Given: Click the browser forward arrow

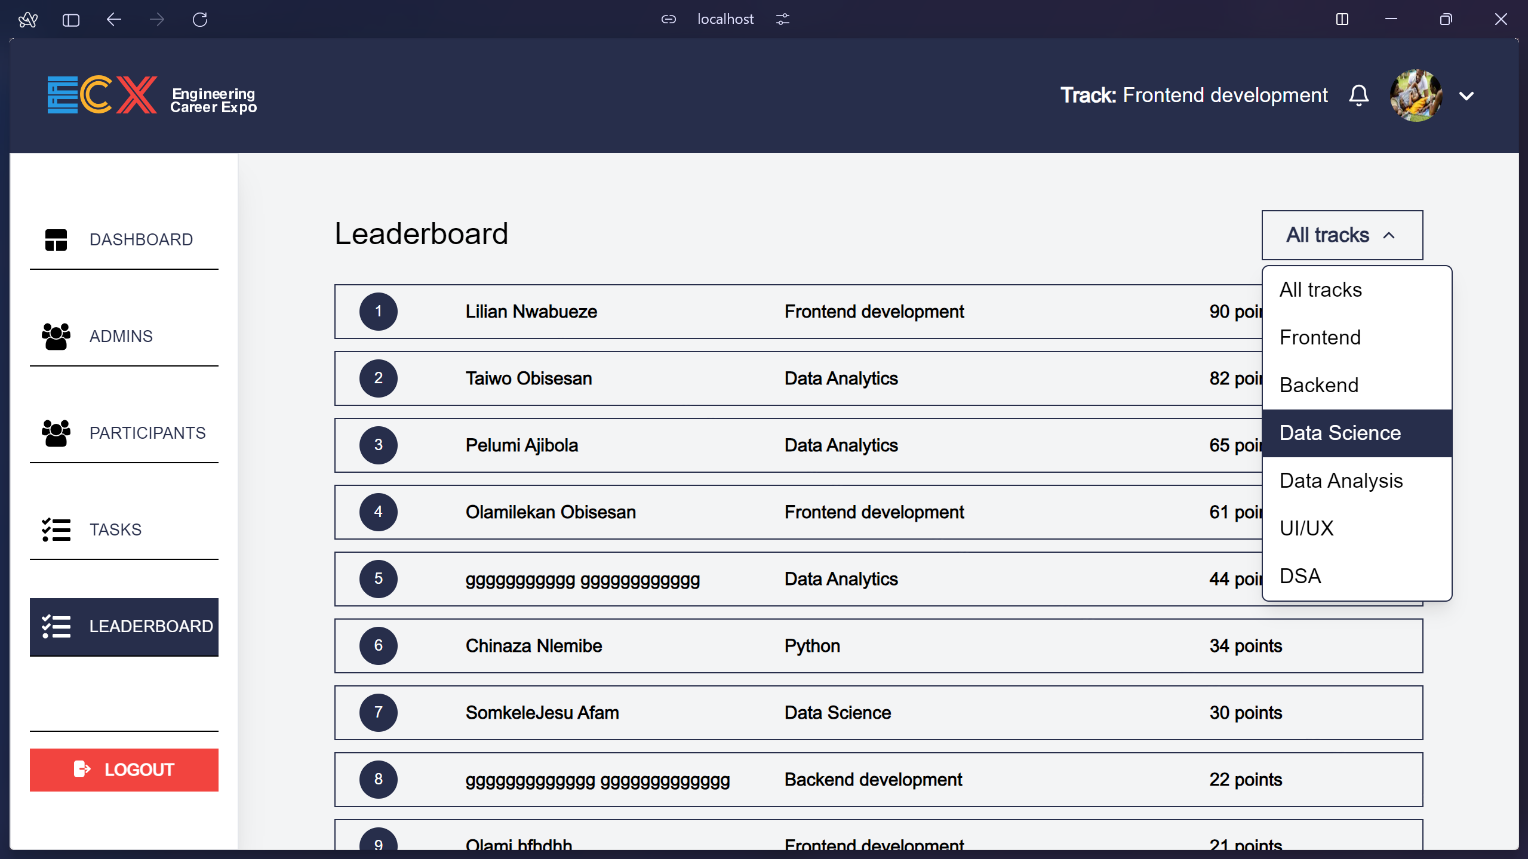Looking at the screenshot, I should pos(156,20).
